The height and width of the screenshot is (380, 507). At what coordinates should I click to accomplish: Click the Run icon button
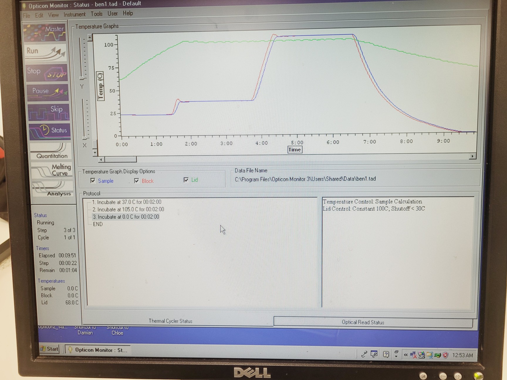45,53
